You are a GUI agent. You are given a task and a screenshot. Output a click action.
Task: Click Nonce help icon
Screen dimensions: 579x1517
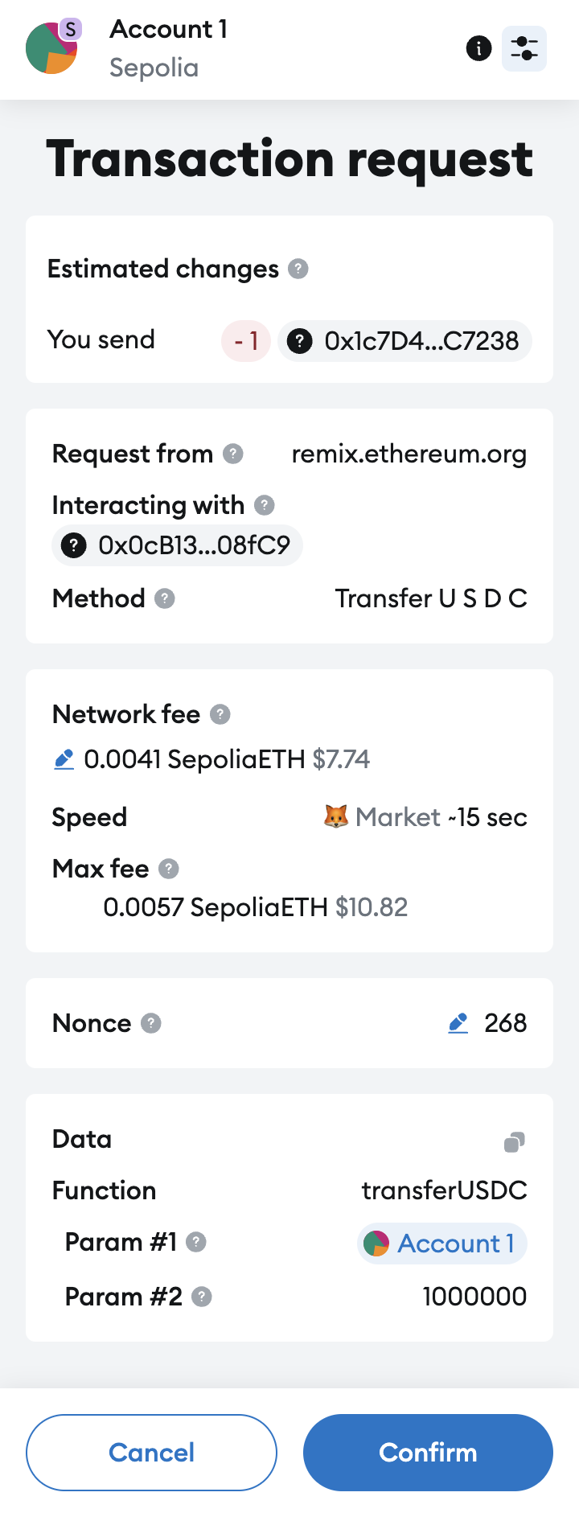[x=151, y=1023]
